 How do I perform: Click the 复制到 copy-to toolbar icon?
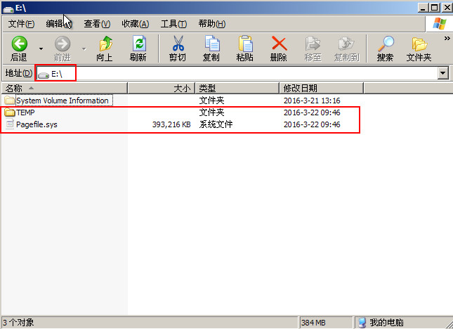[346, 49]
